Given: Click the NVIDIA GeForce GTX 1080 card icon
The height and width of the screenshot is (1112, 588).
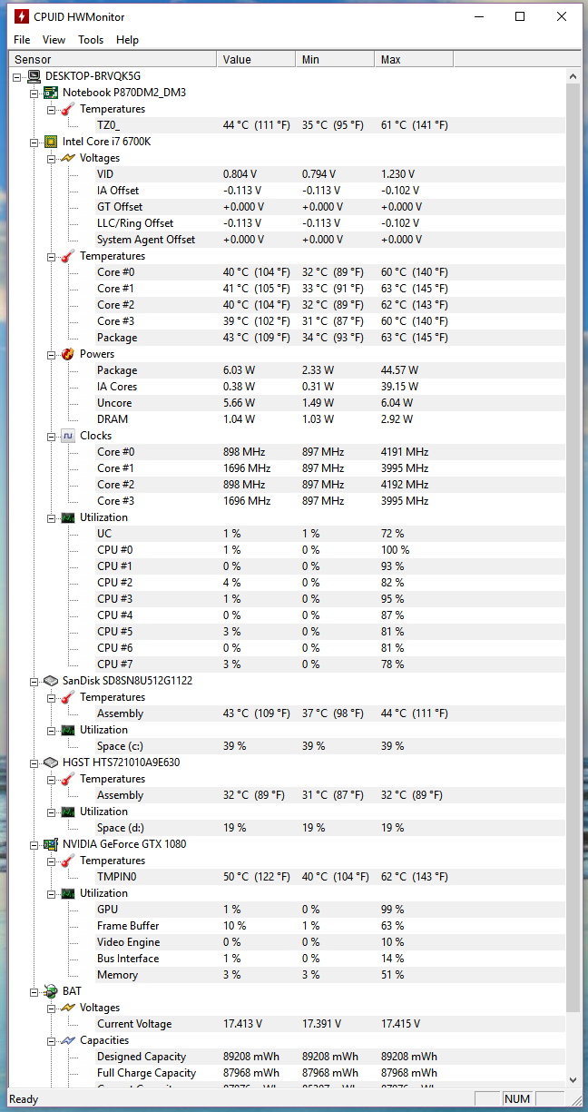Looking at the screenshot, I should (x=52, y=844).
